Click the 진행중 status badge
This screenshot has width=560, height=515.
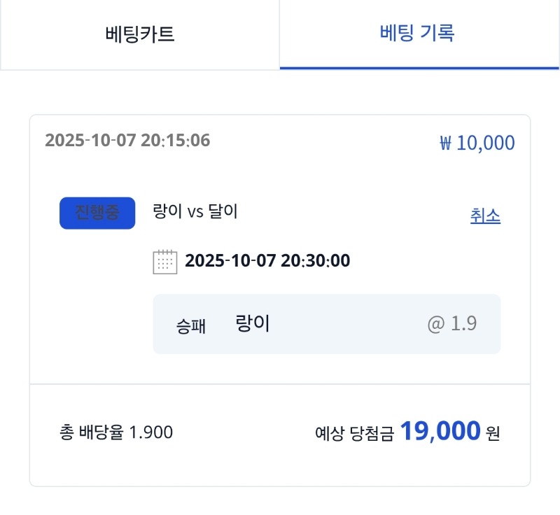click(x=97, y=213)
